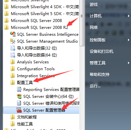This screenshot has width=131, height=130.
Task: Open 导入和导出数据(64 位) label
Action: point(37,55)
